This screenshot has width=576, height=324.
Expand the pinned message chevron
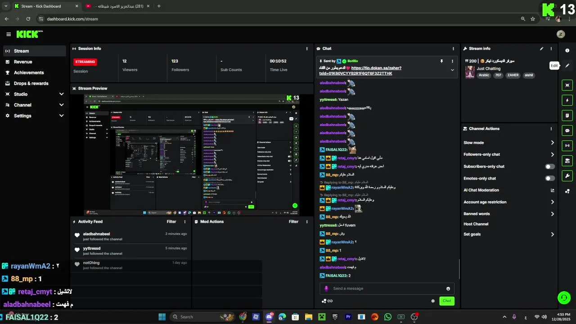pos(452,70)
